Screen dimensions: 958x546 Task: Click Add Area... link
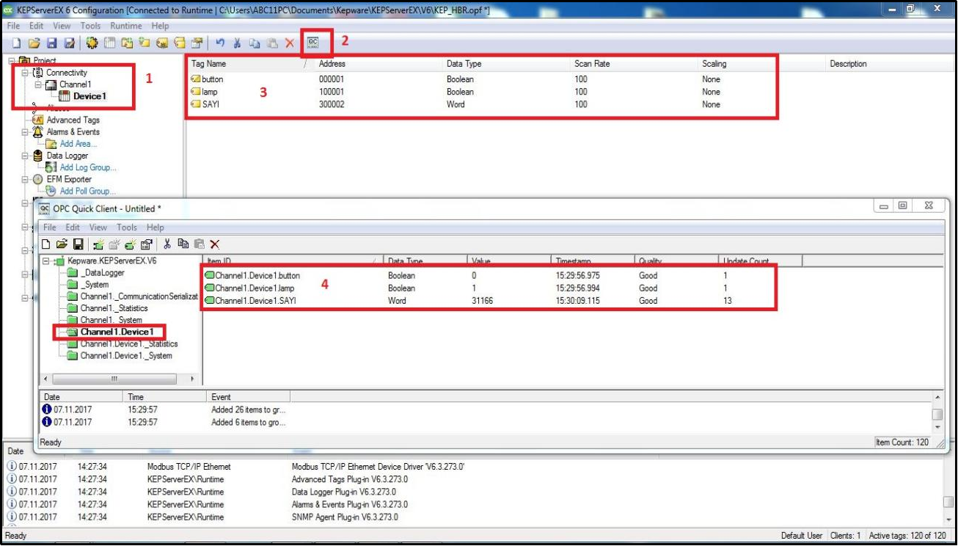(78, 144)
